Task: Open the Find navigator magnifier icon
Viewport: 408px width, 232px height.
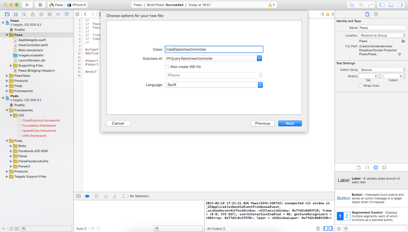Action: coord(24,14)
